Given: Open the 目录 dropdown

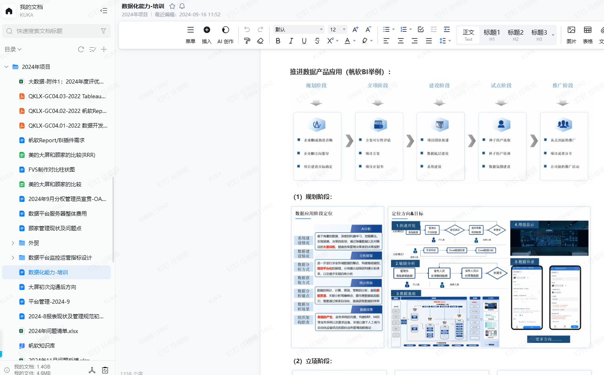Looking at the screenshot, I should [13, 49].
